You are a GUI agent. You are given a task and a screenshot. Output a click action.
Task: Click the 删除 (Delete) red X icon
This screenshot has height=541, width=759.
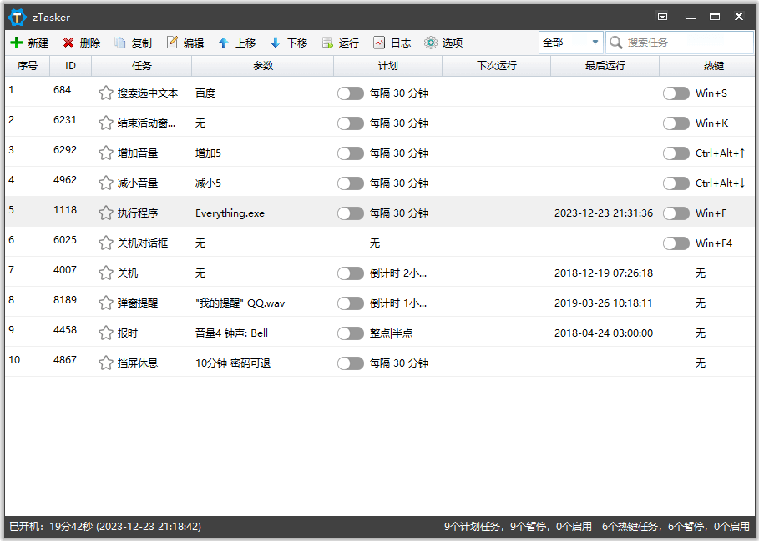[x=68, y=43]
